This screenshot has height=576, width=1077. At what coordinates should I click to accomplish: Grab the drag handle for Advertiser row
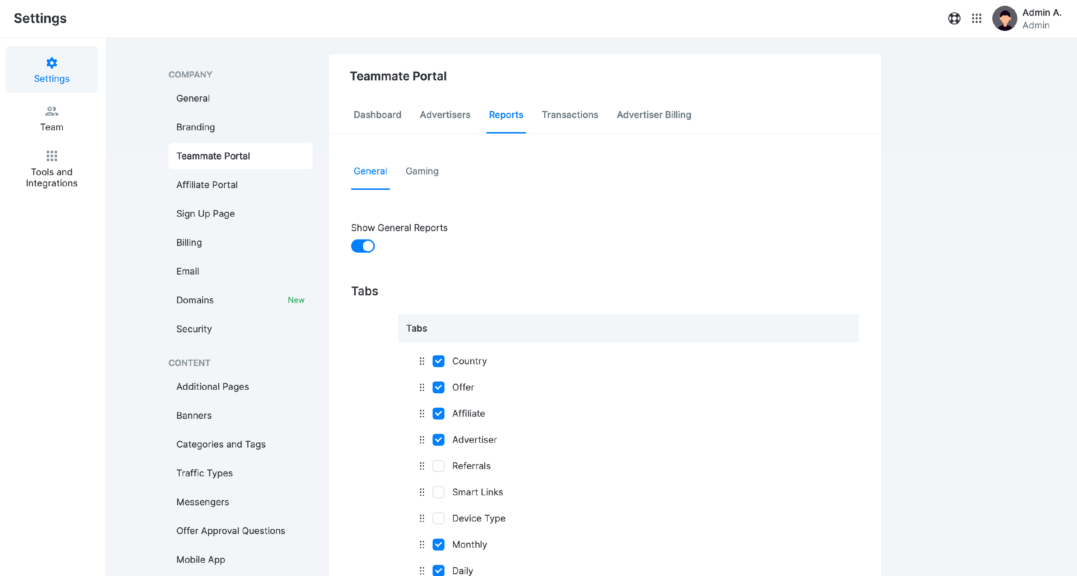click(x=422, y=440)
